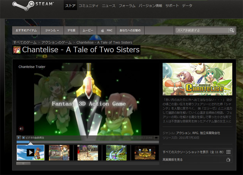Click the Chantelise Trailer title text

[x=32, y=67]
